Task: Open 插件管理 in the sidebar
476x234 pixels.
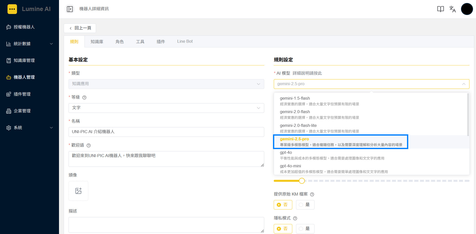Action: click(29, 94)
